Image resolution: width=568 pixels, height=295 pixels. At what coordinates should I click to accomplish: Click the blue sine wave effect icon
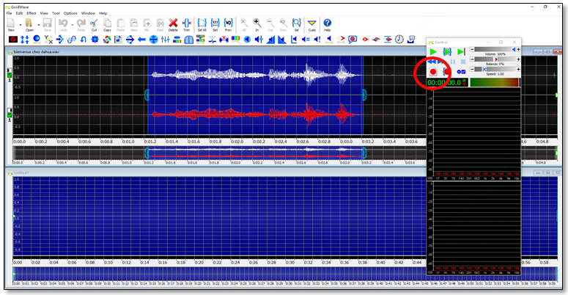(72, 39)
